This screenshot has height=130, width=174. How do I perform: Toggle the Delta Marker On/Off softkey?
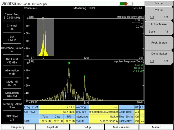(159, 57)
